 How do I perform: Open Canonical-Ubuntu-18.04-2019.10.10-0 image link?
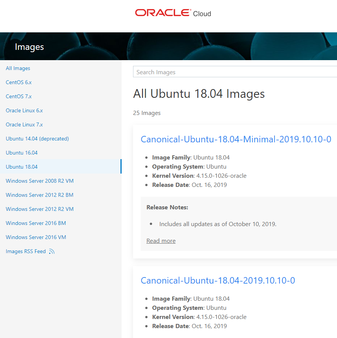218,281
